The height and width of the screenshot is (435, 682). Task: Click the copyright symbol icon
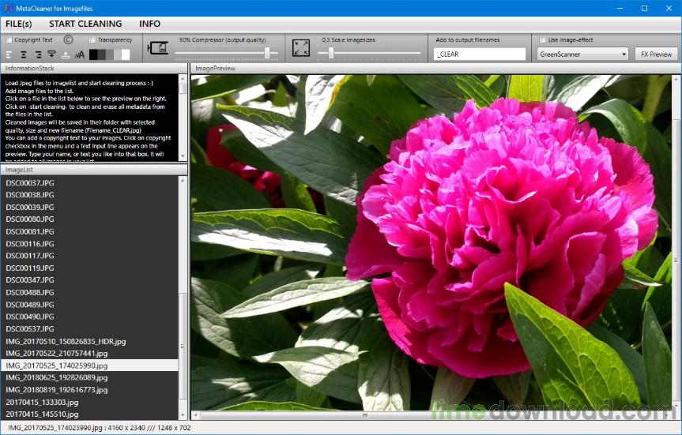[68, 39]
